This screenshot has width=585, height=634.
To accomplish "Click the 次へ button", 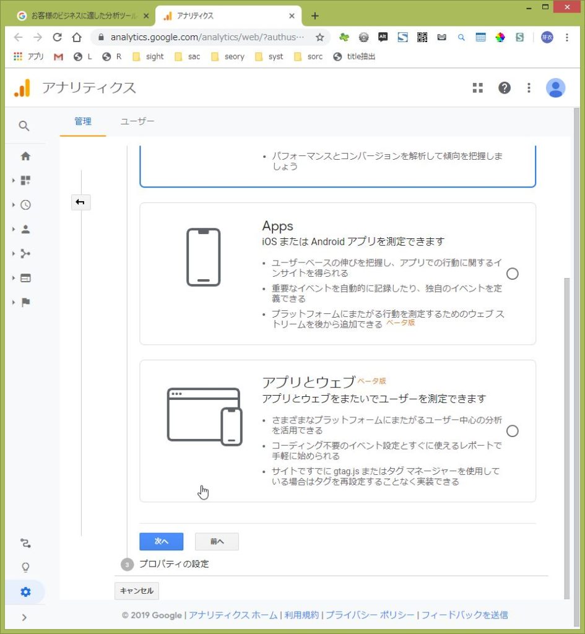I will 162,541.
